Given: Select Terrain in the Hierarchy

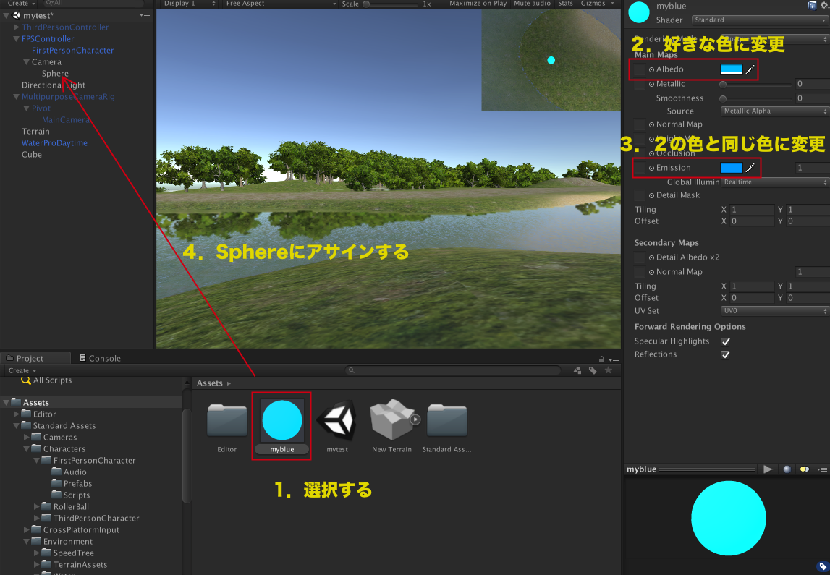Looking at the screenshot, I should [x=35, y=132].
